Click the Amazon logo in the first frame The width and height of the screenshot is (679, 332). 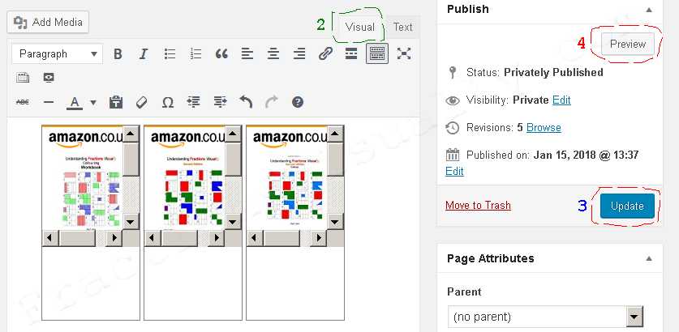pyautogui.click(x=85, y=138)
